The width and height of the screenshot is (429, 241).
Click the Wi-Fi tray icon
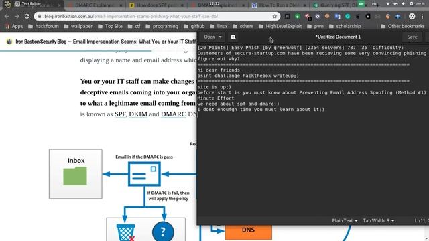click(387, 4)
